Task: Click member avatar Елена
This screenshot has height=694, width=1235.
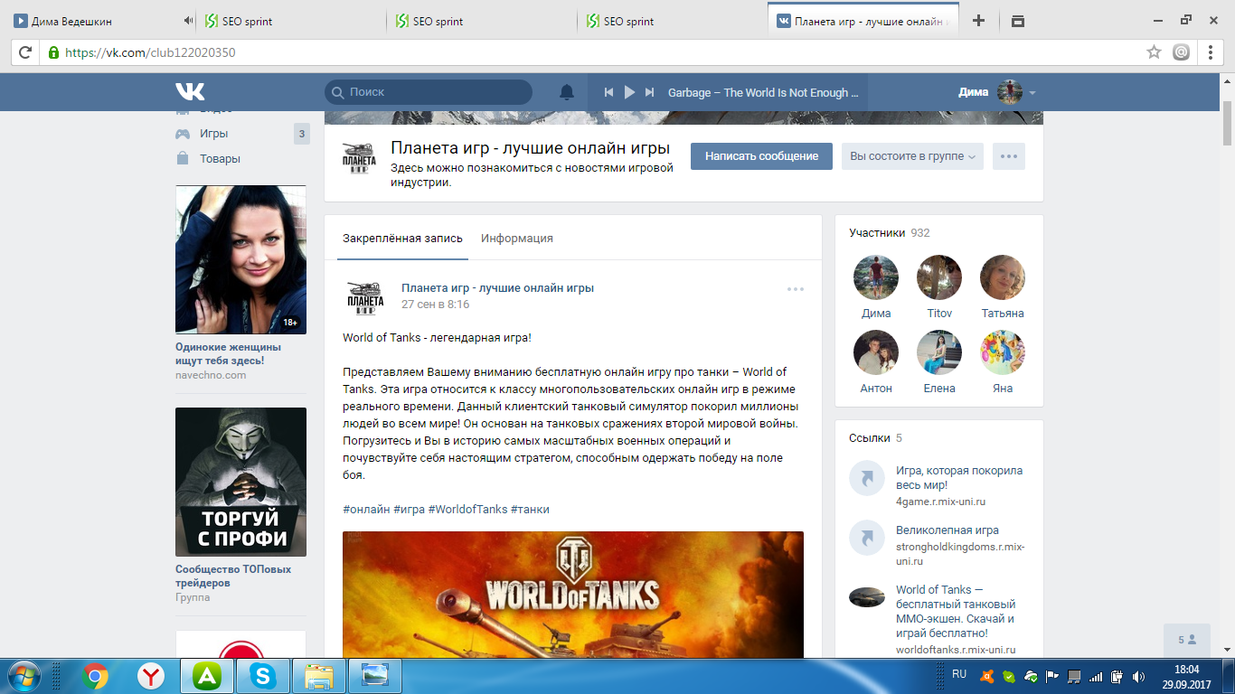Action: coord(939,352)
